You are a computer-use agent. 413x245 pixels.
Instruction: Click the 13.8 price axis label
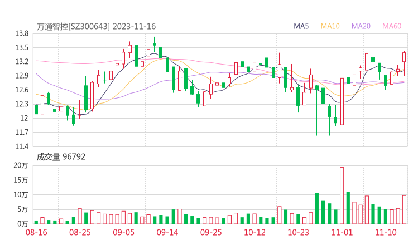click(x=22, y=33)
